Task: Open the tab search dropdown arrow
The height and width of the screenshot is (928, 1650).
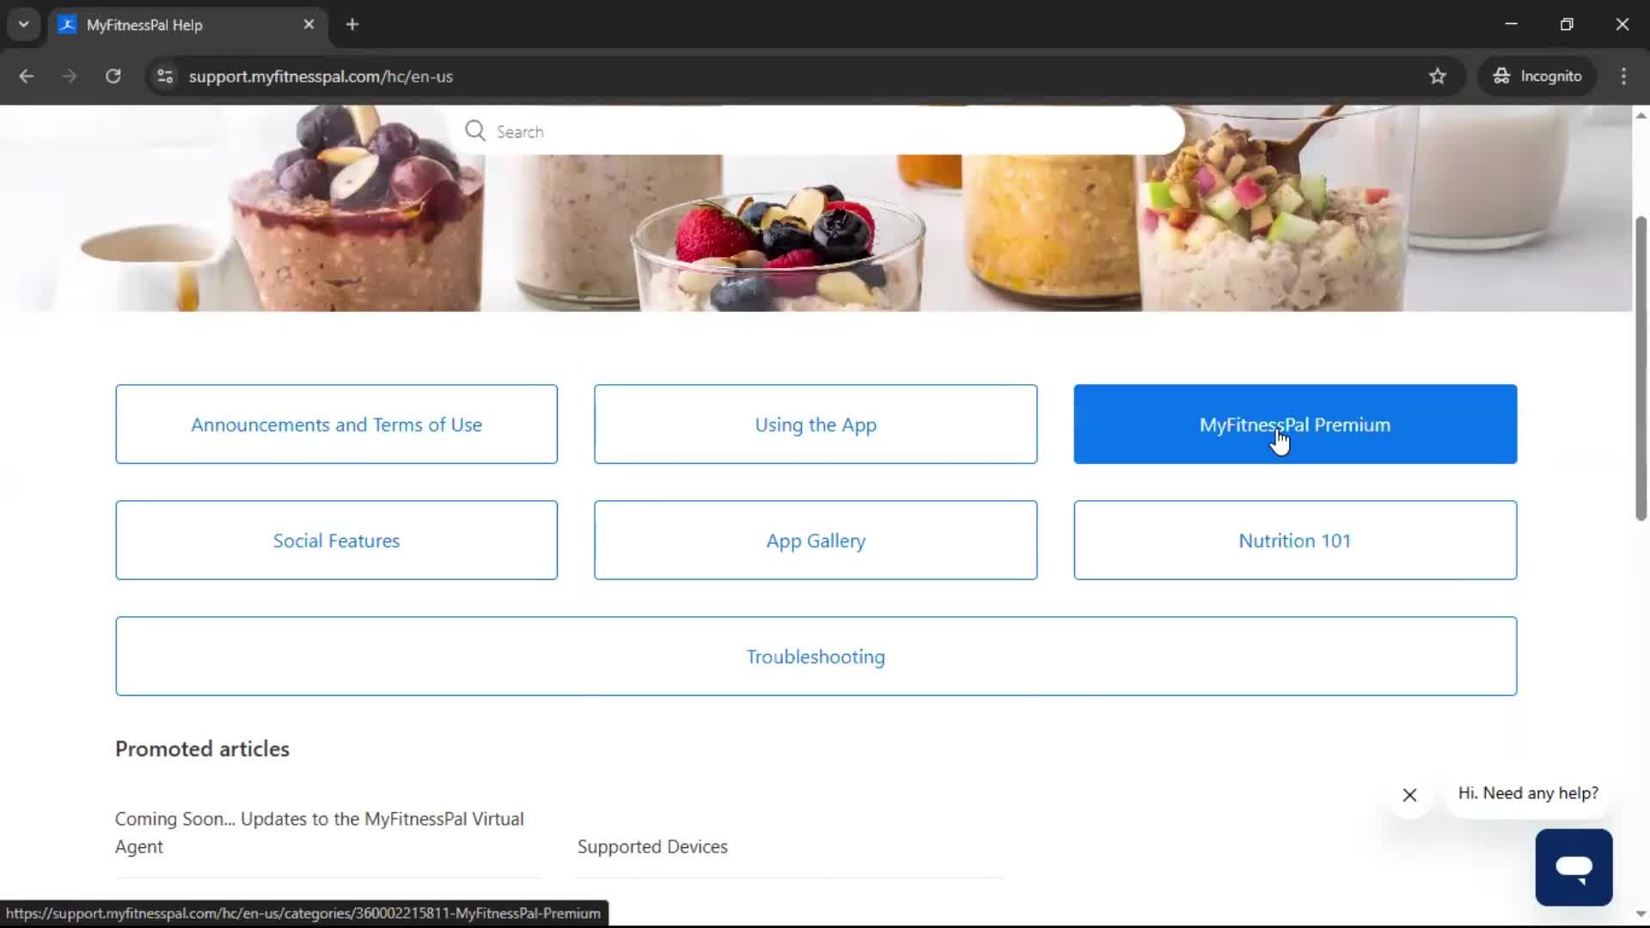Action: pos(24,24)
